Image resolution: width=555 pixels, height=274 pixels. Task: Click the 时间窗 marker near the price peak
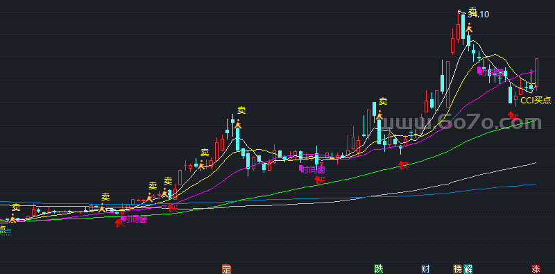(490, 73)
